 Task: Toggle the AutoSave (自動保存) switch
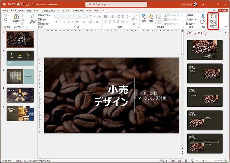point(20,4)
